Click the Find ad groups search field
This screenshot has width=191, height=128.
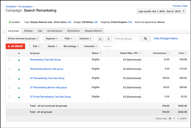point(126,39)
